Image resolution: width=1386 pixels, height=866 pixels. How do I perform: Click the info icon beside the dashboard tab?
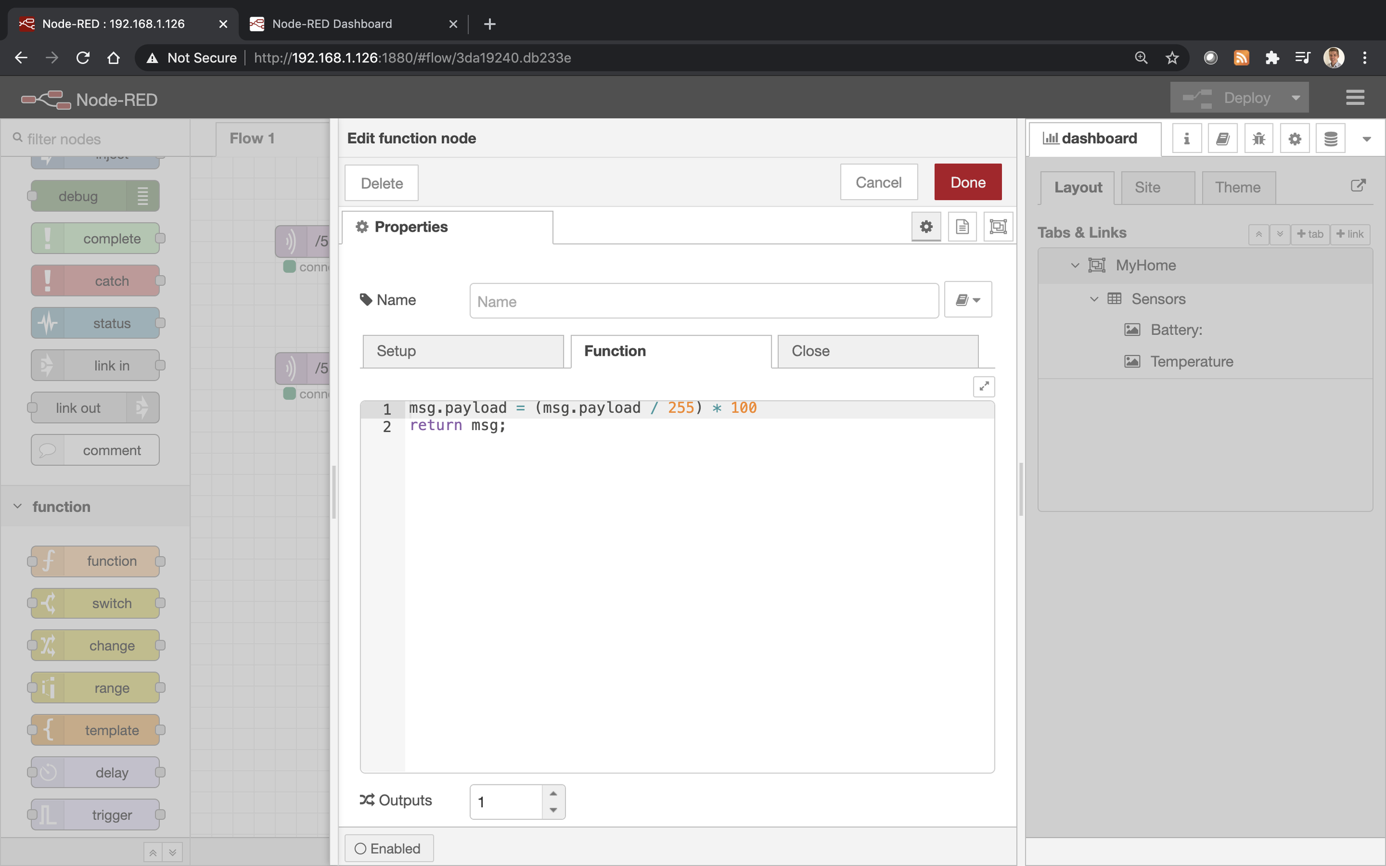[x=1187, y=138]
